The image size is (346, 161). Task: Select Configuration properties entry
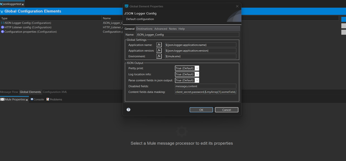point(31,32)
